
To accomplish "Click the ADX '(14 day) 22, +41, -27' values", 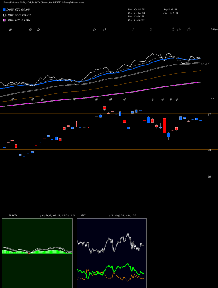I will click(123, 216).
